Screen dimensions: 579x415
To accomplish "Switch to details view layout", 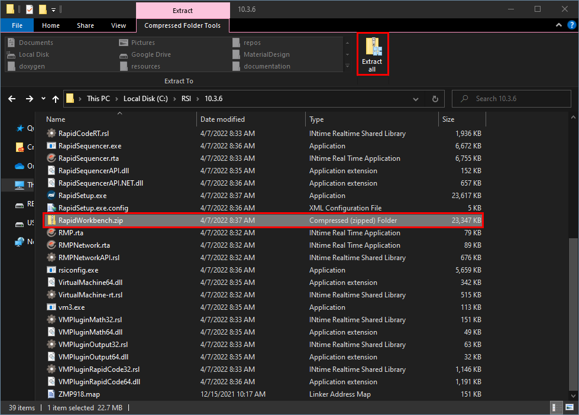I will (557, 407).
